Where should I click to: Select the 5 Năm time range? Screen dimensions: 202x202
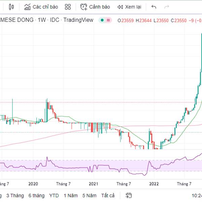(x=90, y=196)
